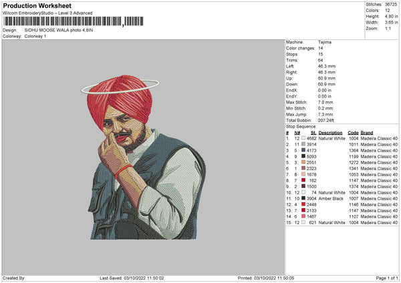Click the 'Page 1 of 1' footer text
The image size is (401, 283).
tap(387, 278)
